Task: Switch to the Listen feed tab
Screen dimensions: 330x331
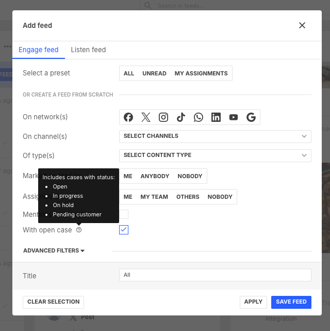Action: click(88, 50)
